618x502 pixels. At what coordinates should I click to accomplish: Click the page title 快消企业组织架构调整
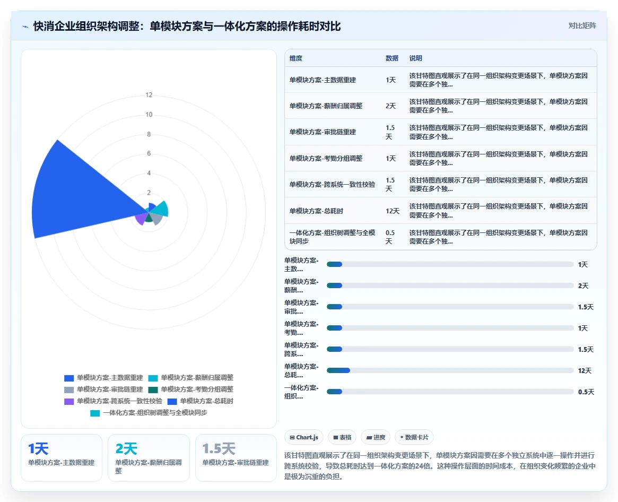(187, 26)
